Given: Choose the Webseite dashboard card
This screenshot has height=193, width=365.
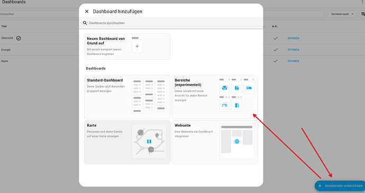Looking at the screenshot, I should (x=215, y=142).
